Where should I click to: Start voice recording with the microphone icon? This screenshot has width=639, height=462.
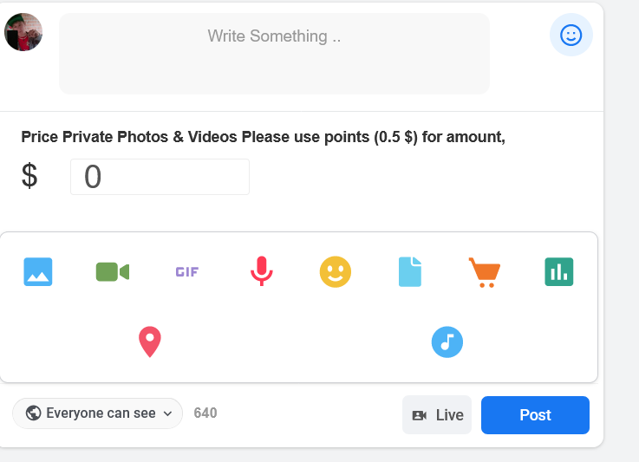[261, 271]
